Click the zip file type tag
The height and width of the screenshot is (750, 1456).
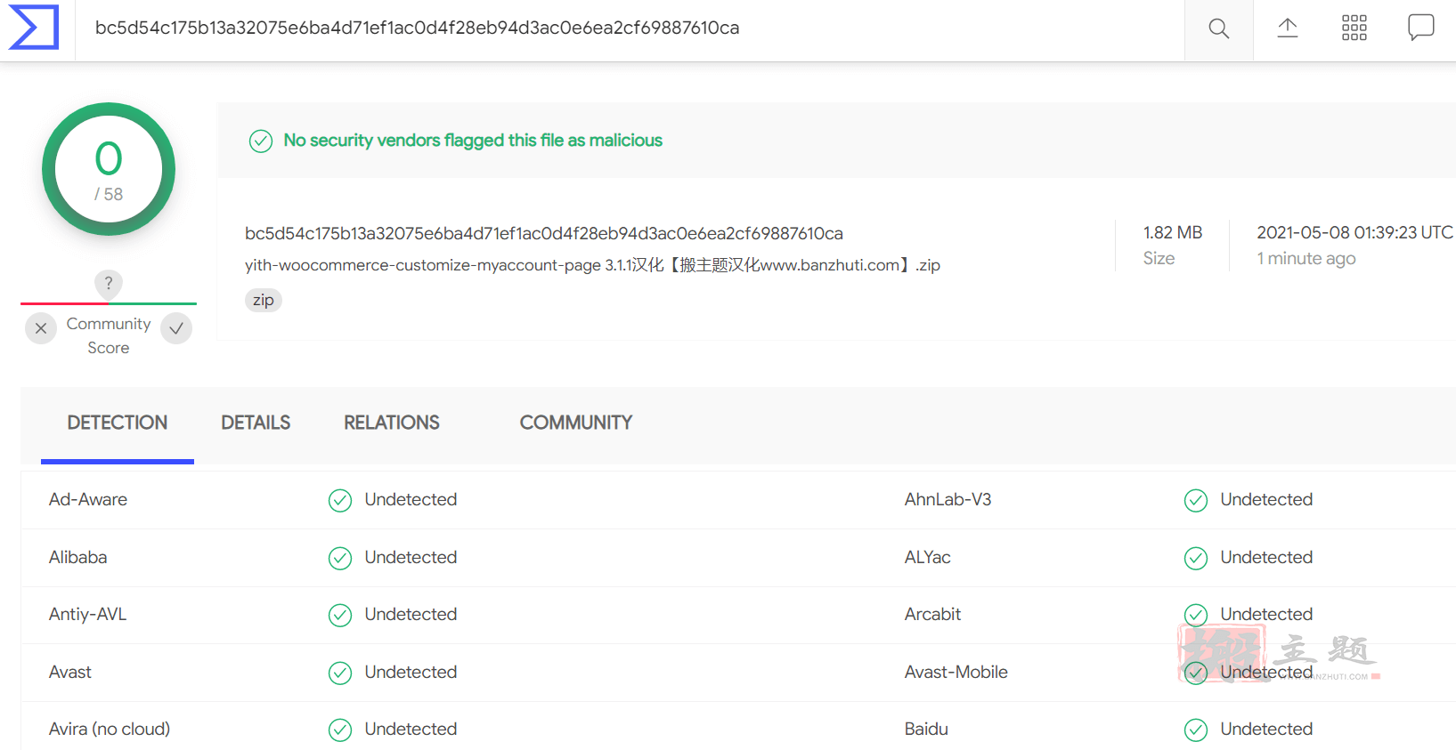[264, 300]
